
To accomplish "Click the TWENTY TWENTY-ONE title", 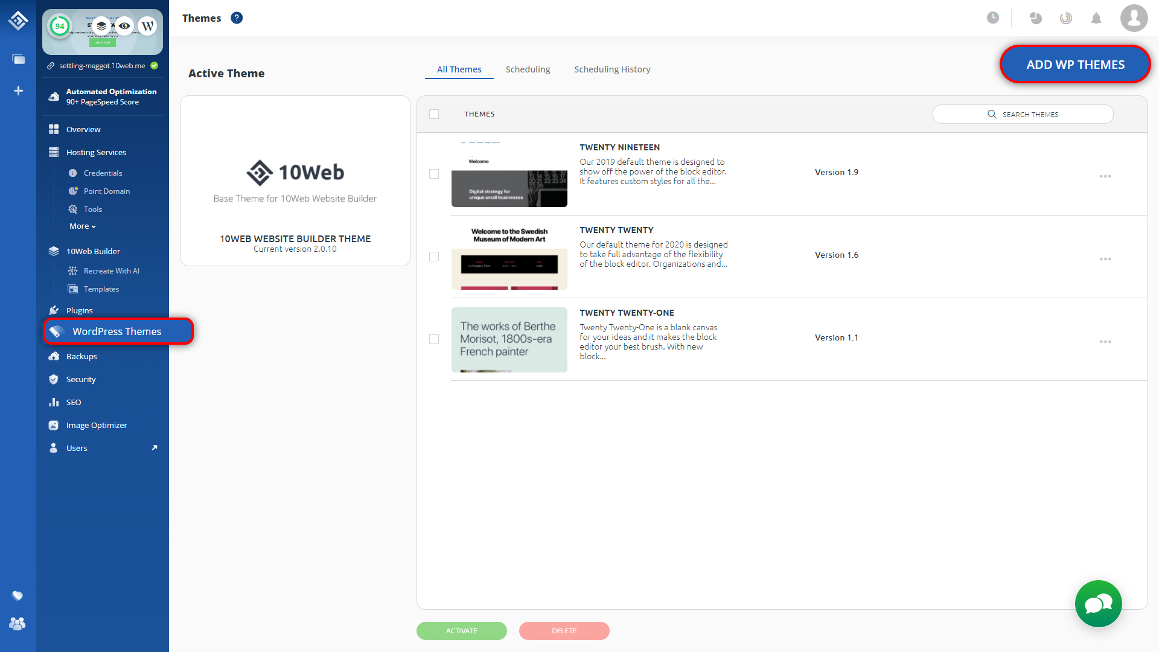I will (627, 313).
